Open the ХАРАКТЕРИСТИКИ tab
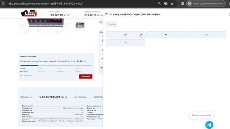The image size is (230, 129). pyautogui.click(x=53, y=97)
